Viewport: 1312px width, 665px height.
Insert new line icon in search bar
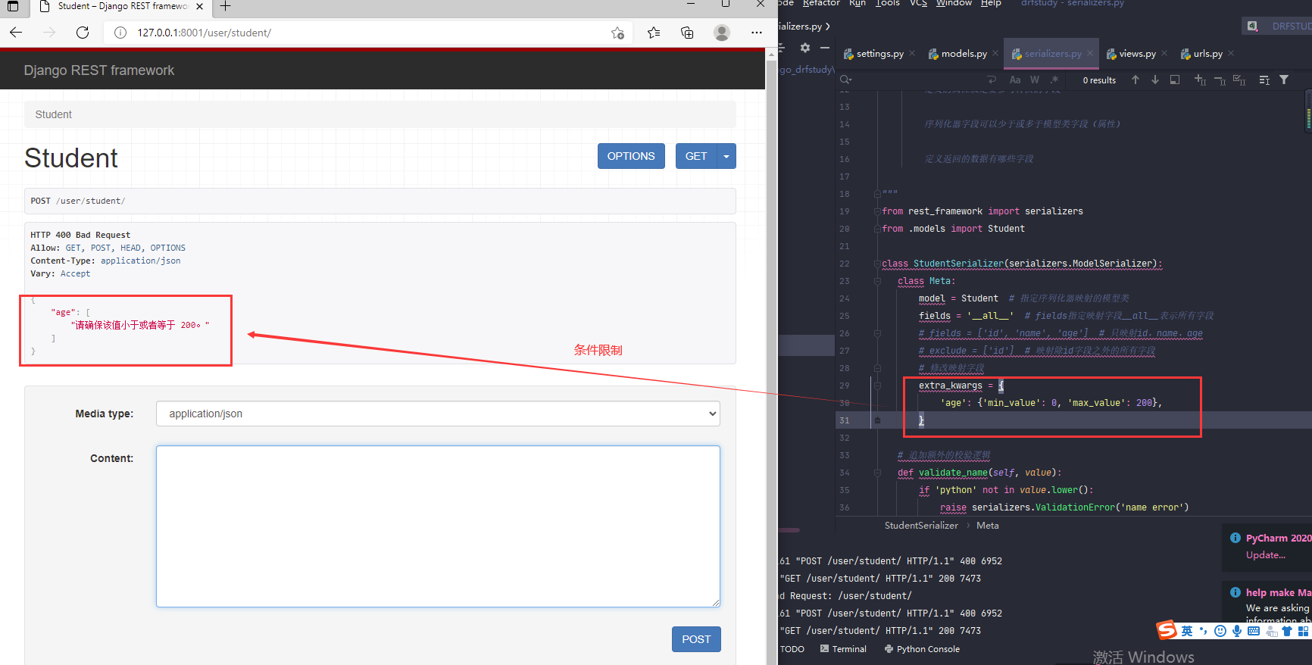pos(992,80)
